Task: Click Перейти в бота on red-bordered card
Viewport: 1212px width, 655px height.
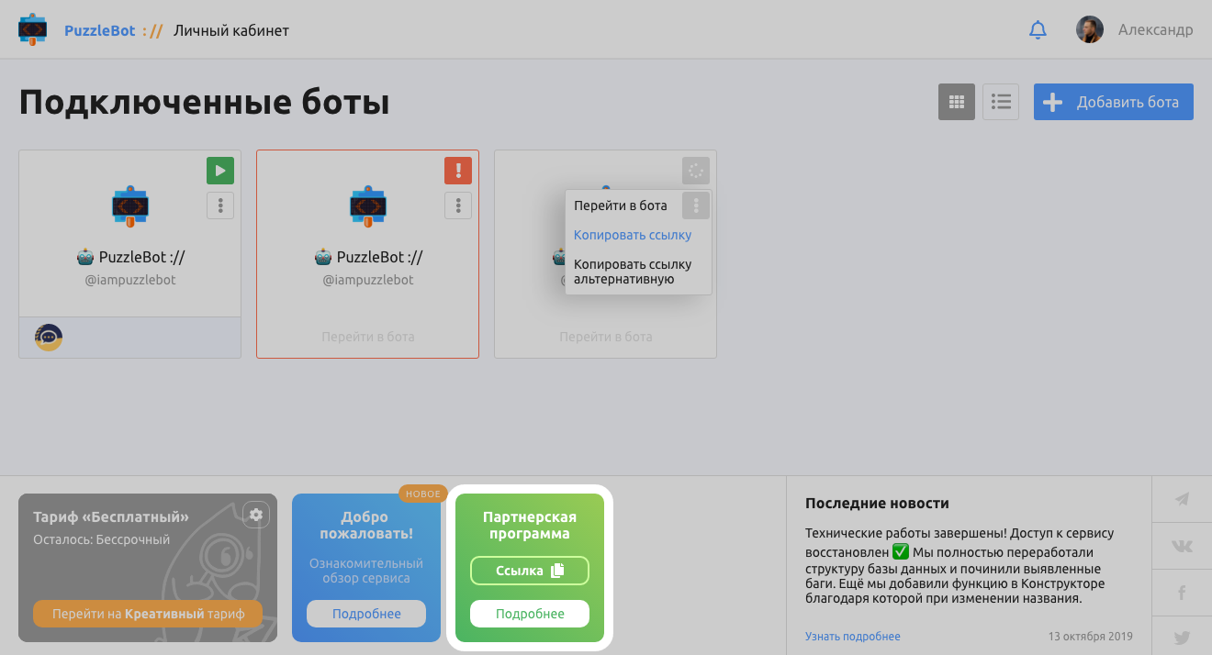Action: [367, 337]
